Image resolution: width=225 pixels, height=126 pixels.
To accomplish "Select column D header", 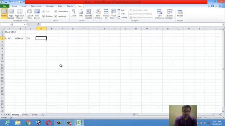I will [41, 29].
